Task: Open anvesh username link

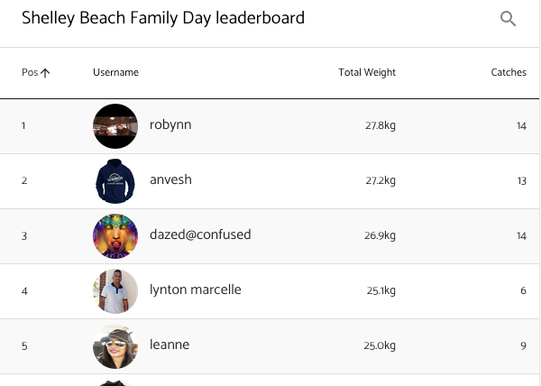Action: pos(170,180)
